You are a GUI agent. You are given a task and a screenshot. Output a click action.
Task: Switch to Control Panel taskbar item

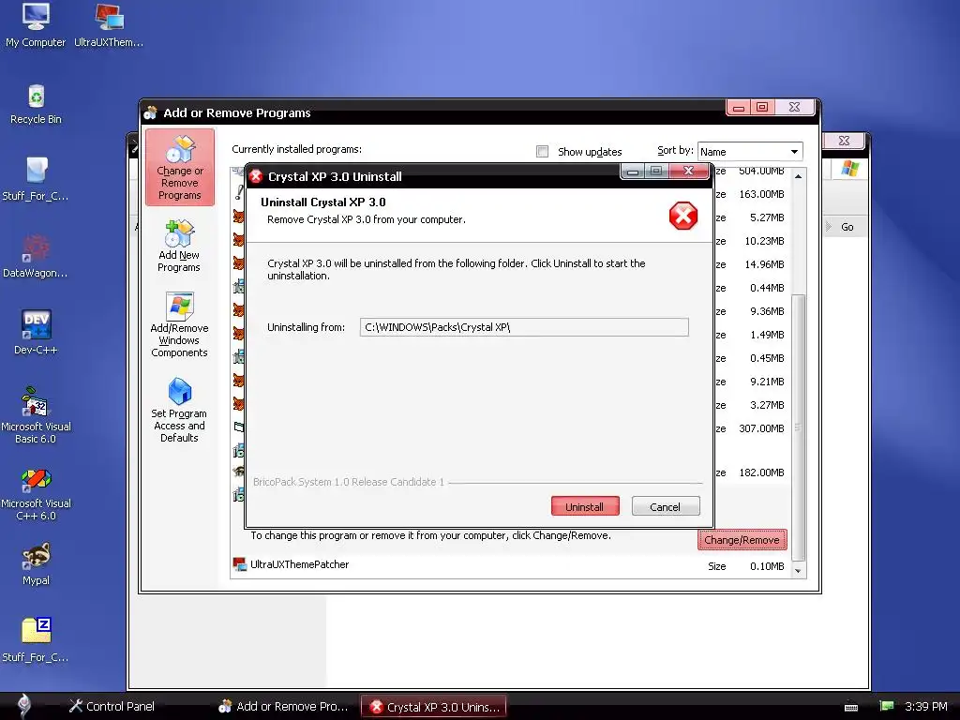[112, 706]
